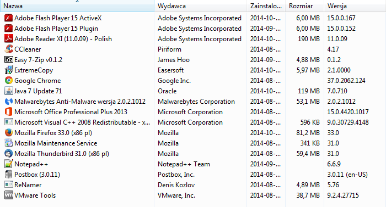Click version '9.2.4.27715' cell
386x207 pixels.
(x=343, y=195)
